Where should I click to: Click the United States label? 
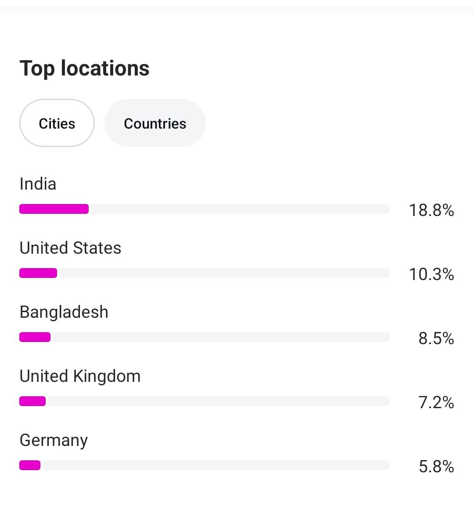pos(70,248)
